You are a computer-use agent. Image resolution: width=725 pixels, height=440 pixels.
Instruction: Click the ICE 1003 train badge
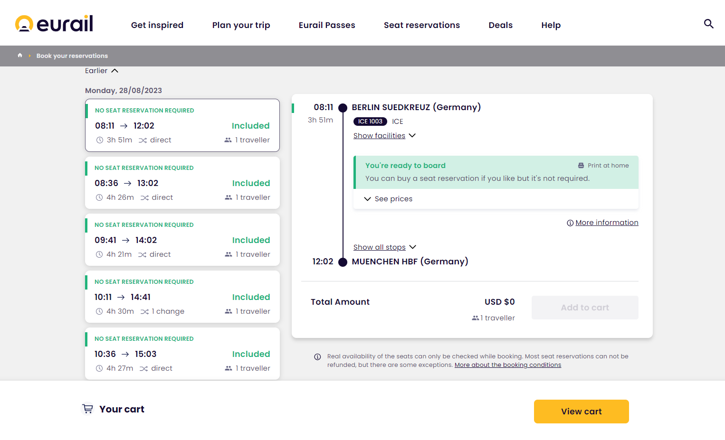pos(370,122)
